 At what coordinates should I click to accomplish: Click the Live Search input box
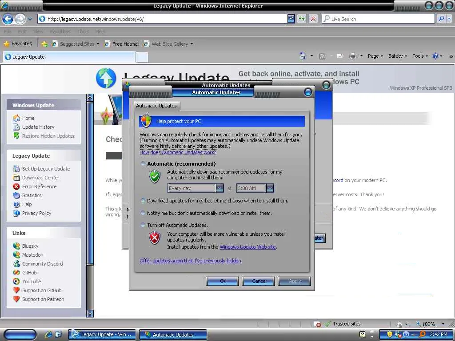click(x=378, y=19)
